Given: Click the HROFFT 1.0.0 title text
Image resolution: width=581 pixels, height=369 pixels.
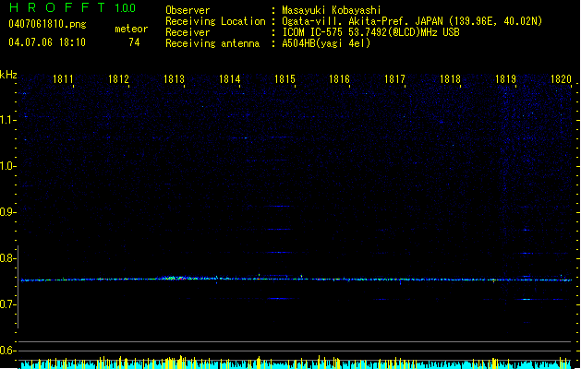Looking at the screenshot, I should (x=72, y=7).
